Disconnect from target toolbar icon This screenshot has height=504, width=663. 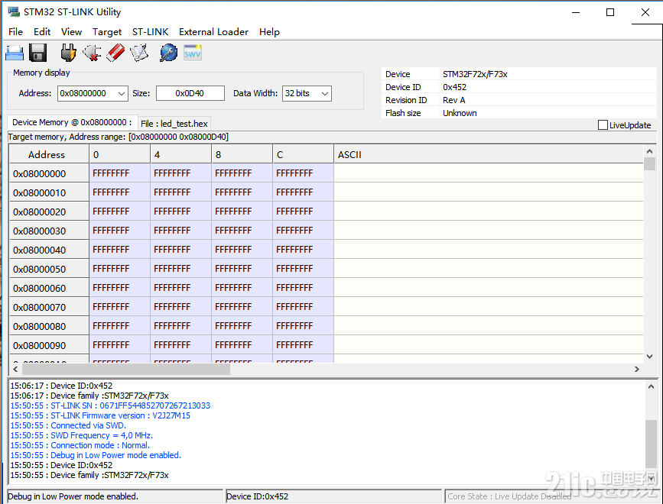point(92,53)
